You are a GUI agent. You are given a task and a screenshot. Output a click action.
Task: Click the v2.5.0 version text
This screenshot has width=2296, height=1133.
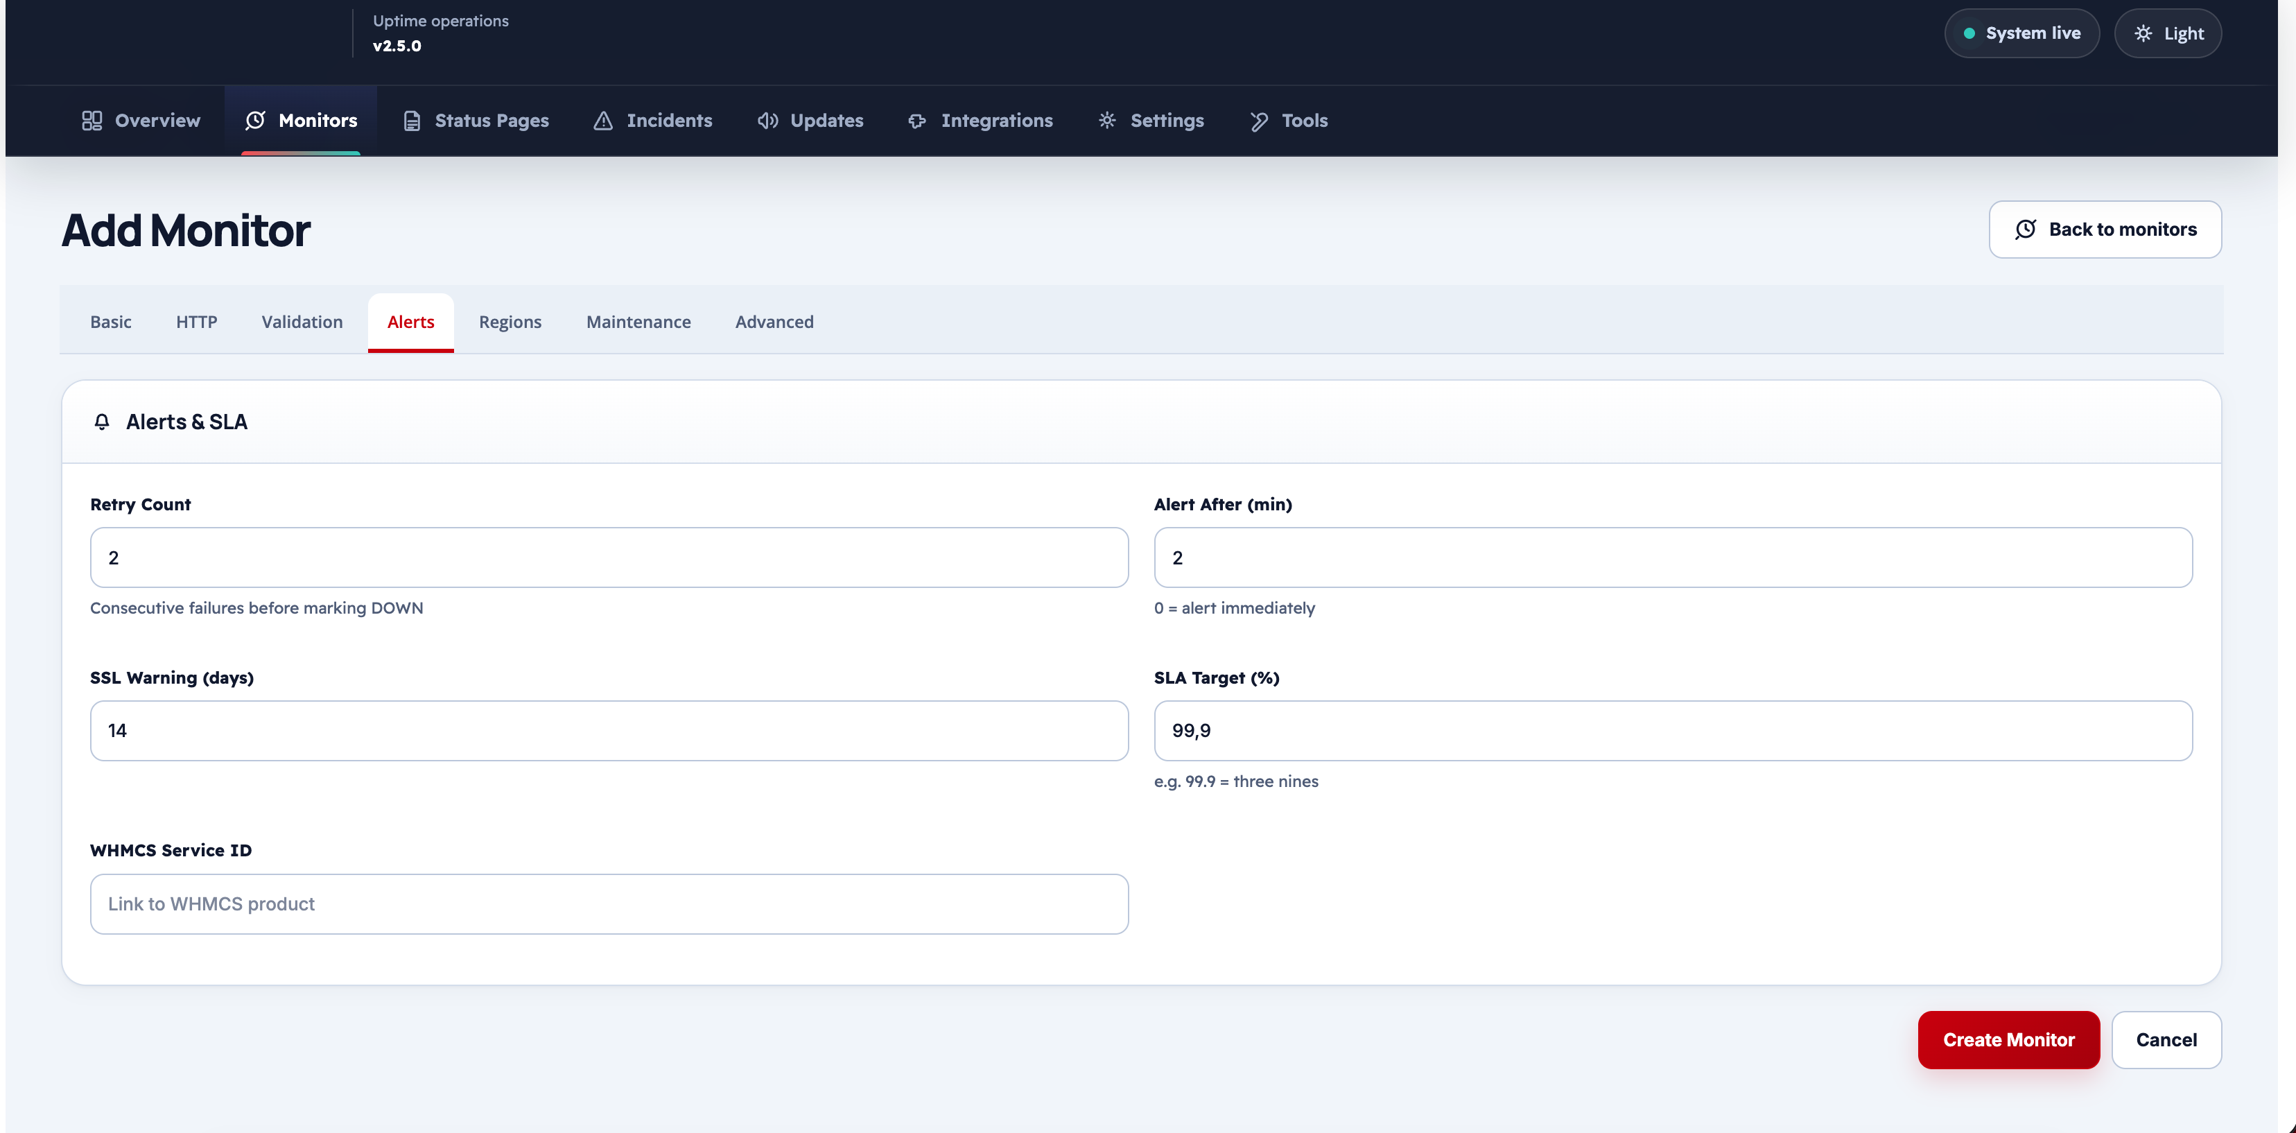[397, 46]
